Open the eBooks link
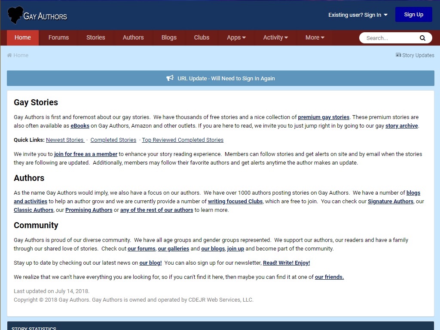This screenshot has width=440, height=330. point(80,126)
